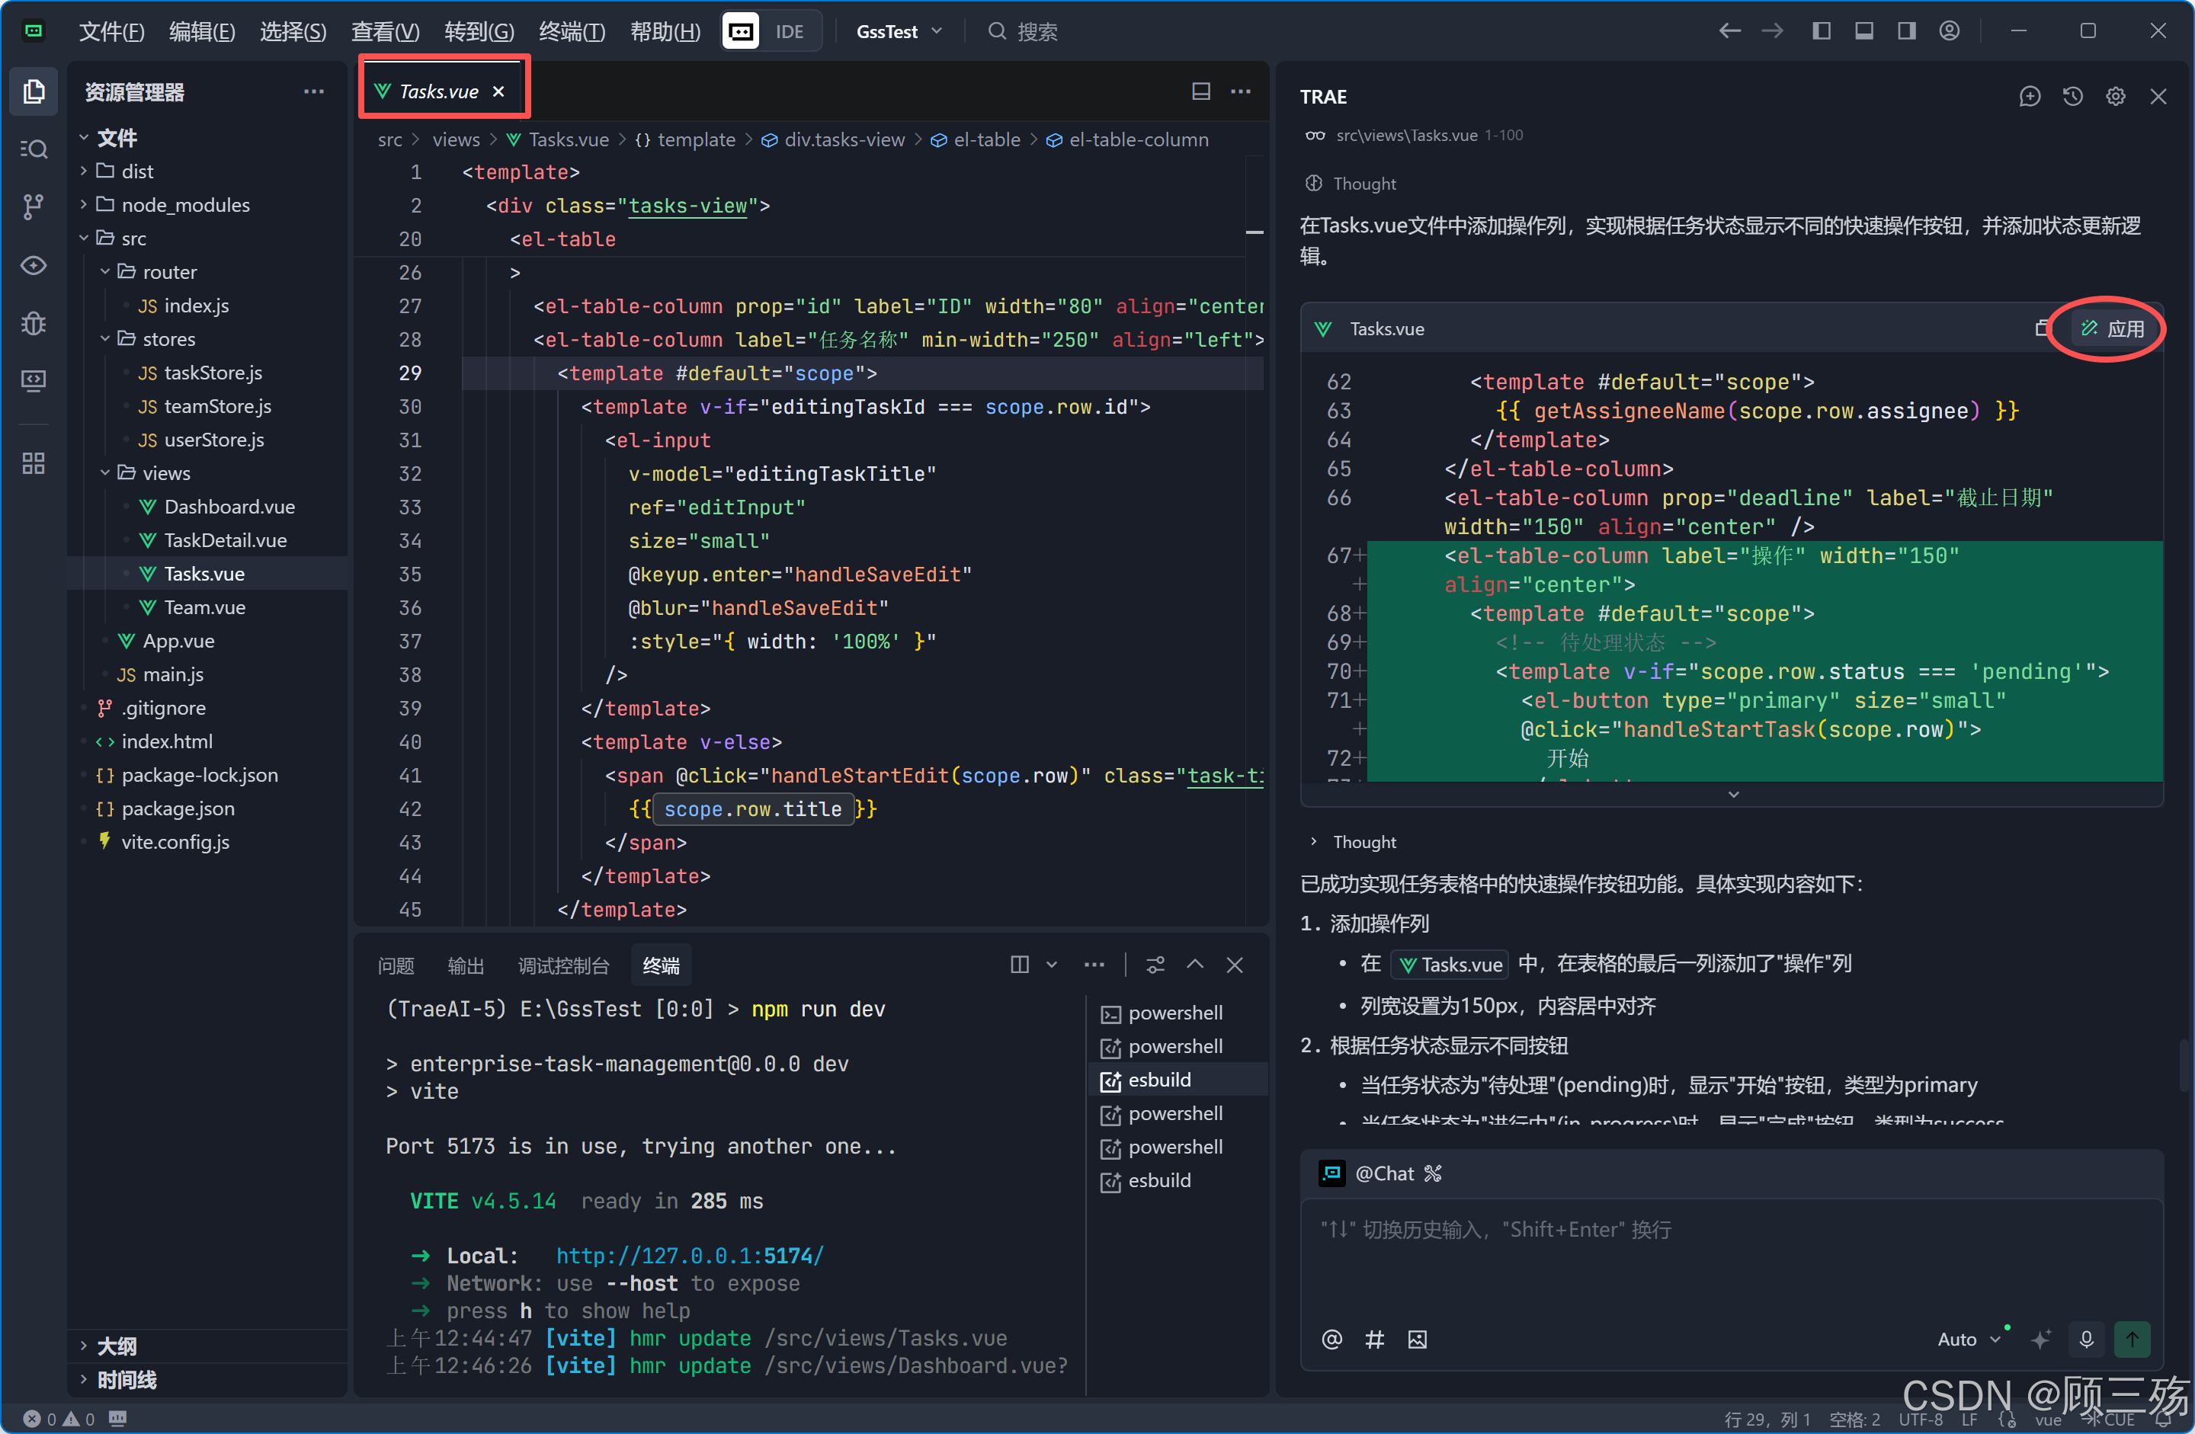This screenshot has width=2195, height=1434.
Task: Toggle the bottom panel layout button
Action: click(1864, 31)
